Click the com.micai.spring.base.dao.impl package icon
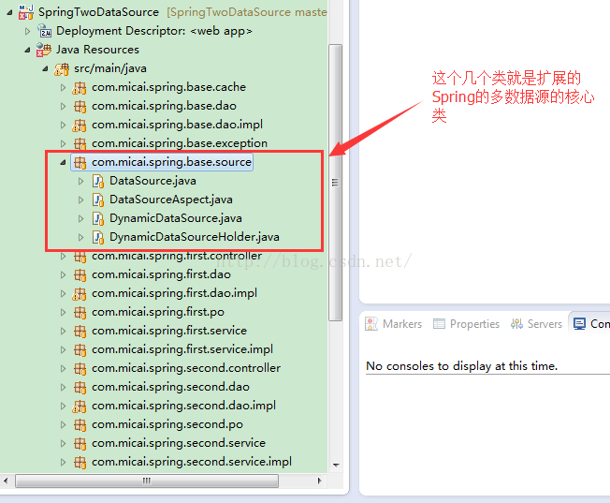Viewport: 610px width, 503px height. 80,125
